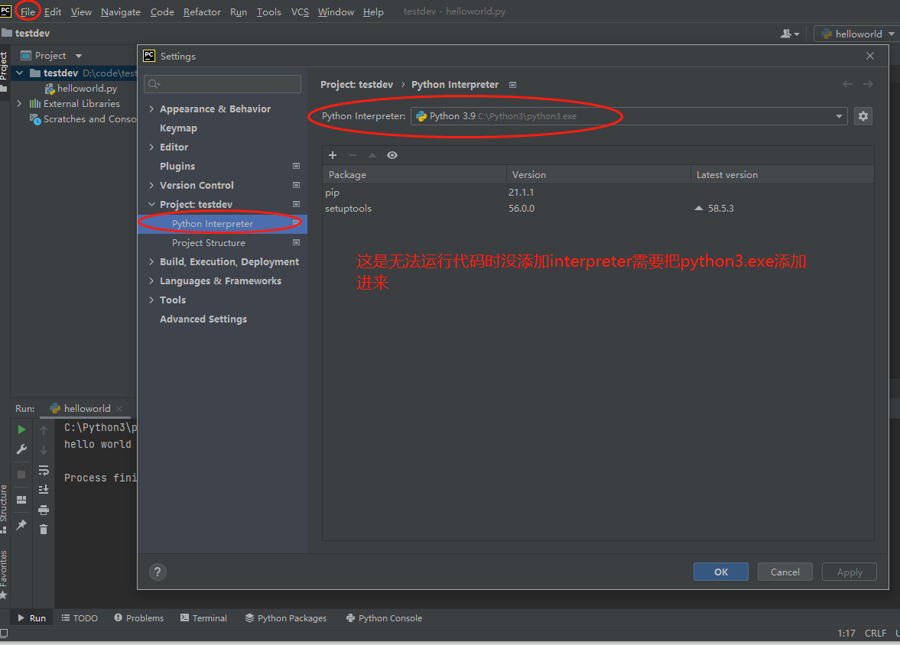The image size is (900, 645).
Task: Switch to the Terminal tool window
Action: point(203,618)
